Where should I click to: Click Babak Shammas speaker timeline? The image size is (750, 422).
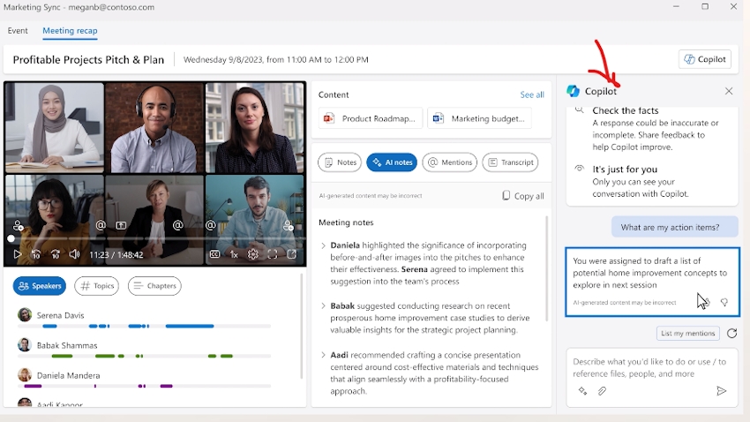coord(145,356)
